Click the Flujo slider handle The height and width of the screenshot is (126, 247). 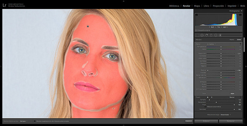[x=234, y=105]
